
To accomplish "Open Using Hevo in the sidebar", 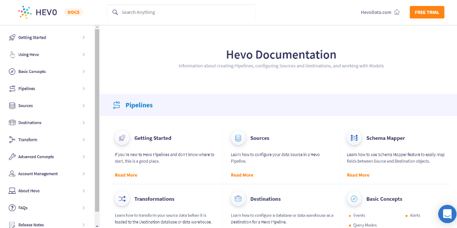I will point(29,55).
